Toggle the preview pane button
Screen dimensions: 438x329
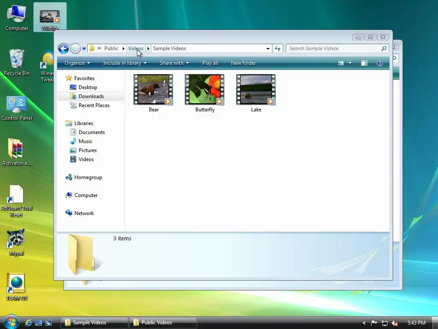pyautogui.click(x=364, y=63)
